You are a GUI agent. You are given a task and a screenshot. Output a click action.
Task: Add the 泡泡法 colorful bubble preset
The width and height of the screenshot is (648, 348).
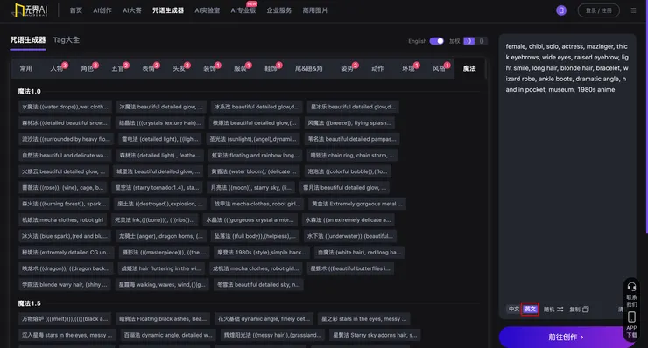[348, 171]
